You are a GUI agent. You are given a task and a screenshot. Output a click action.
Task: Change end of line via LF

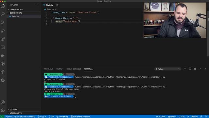pos(188,117)
